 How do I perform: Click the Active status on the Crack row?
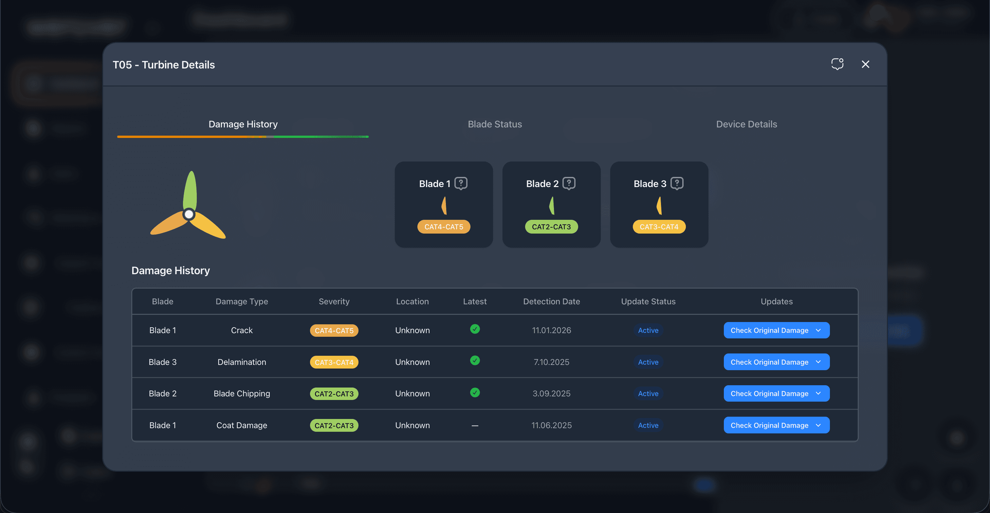tap(648, 330)
